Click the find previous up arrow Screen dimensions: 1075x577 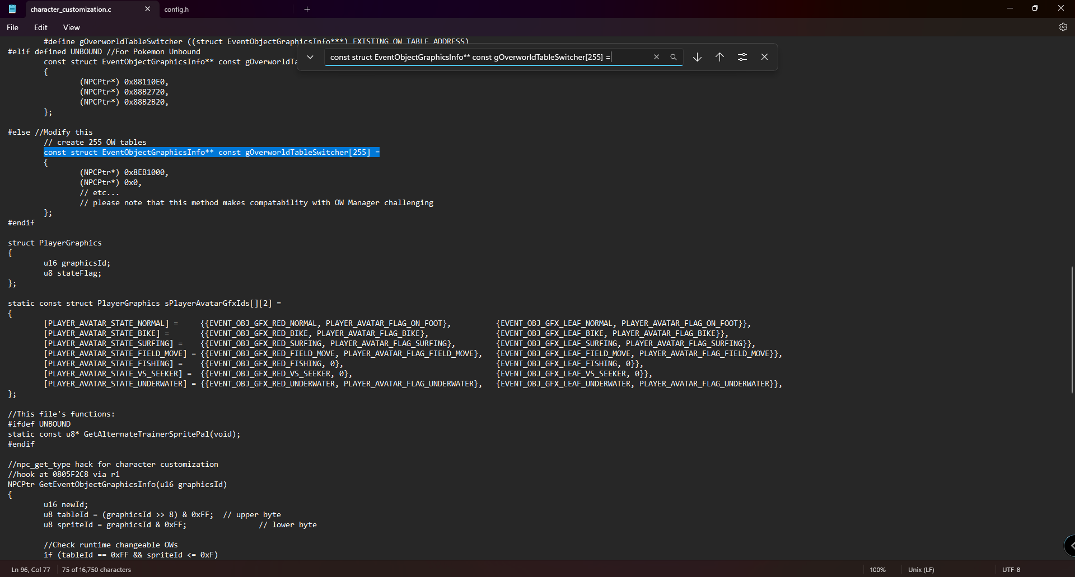pyautogui.click(x=719, y=57)
